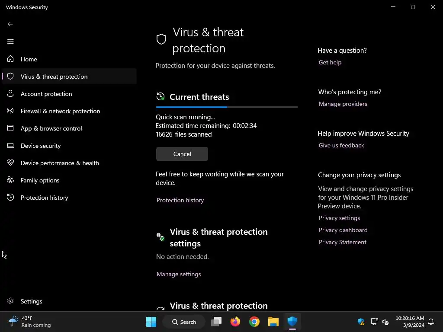Click the App & browser control window icon
The image size is (443, 332).
pos(10,128)
